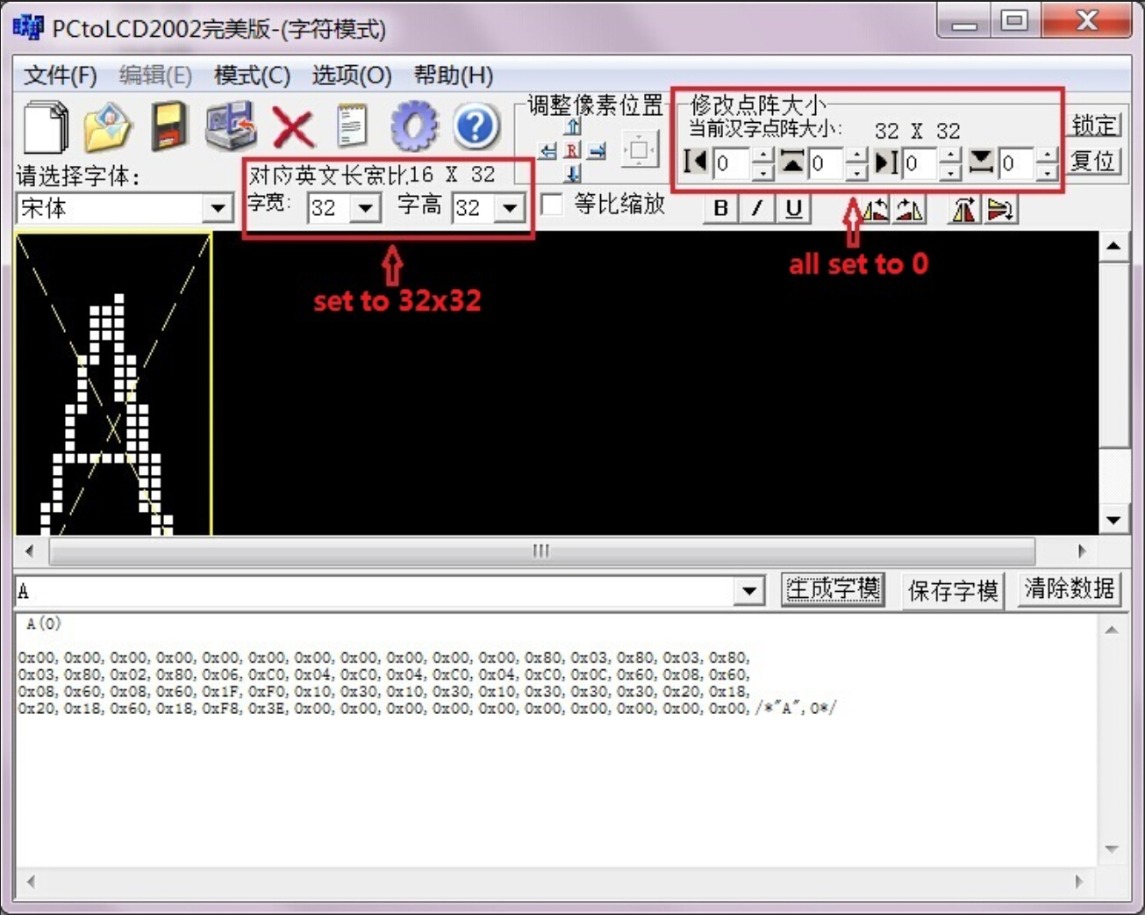1145x915 pixels.
Task: Click the 保存字模 button
Action: [x=953, y=591]
